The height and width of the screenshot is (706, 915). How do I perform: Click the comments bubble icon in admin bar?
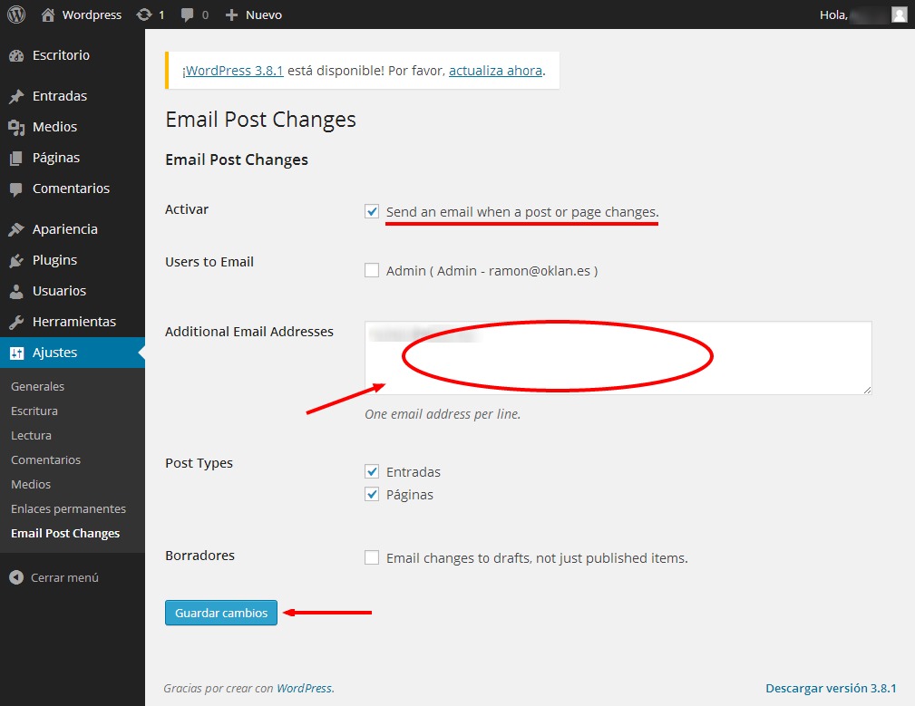187,15
